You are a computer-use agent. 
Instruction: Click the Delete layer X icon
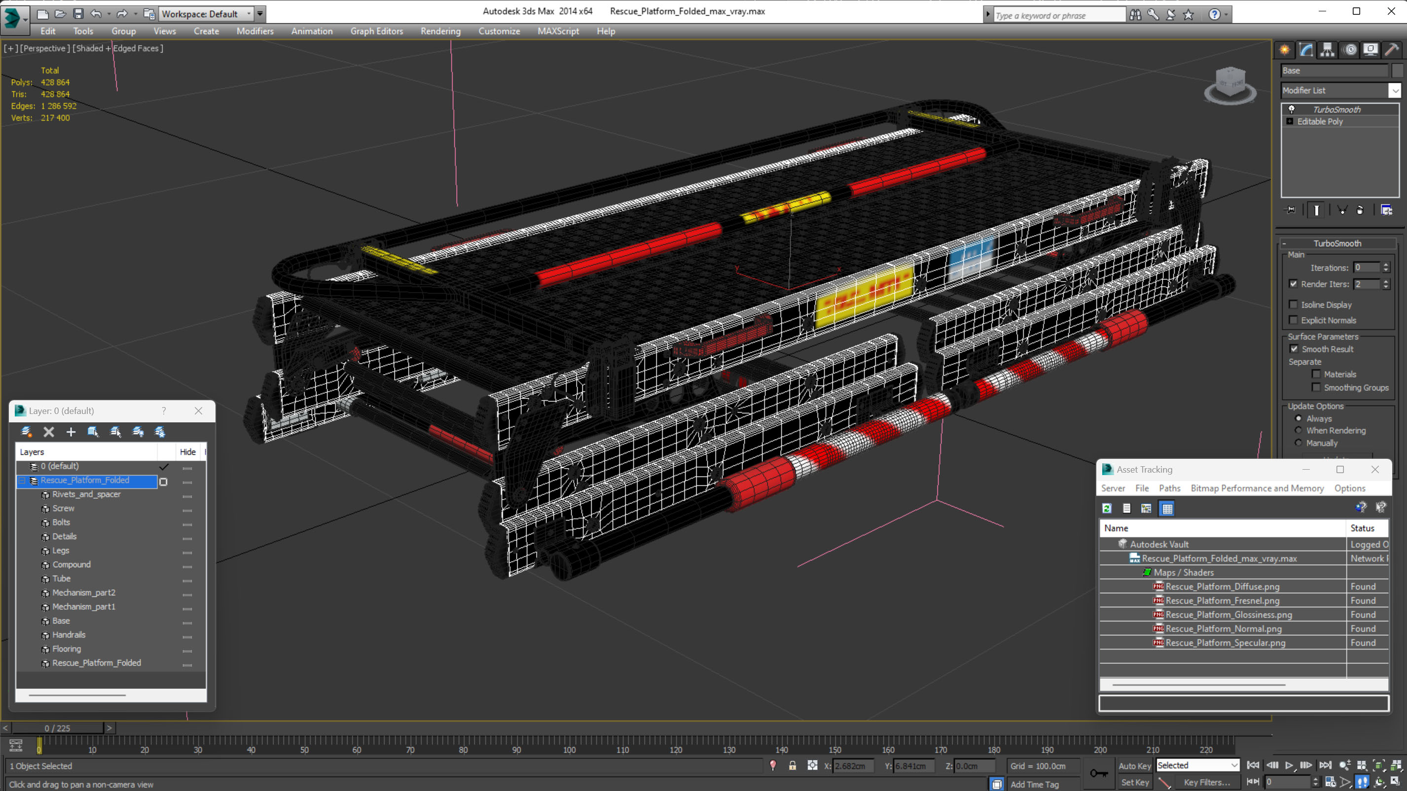tap(49, 432)
